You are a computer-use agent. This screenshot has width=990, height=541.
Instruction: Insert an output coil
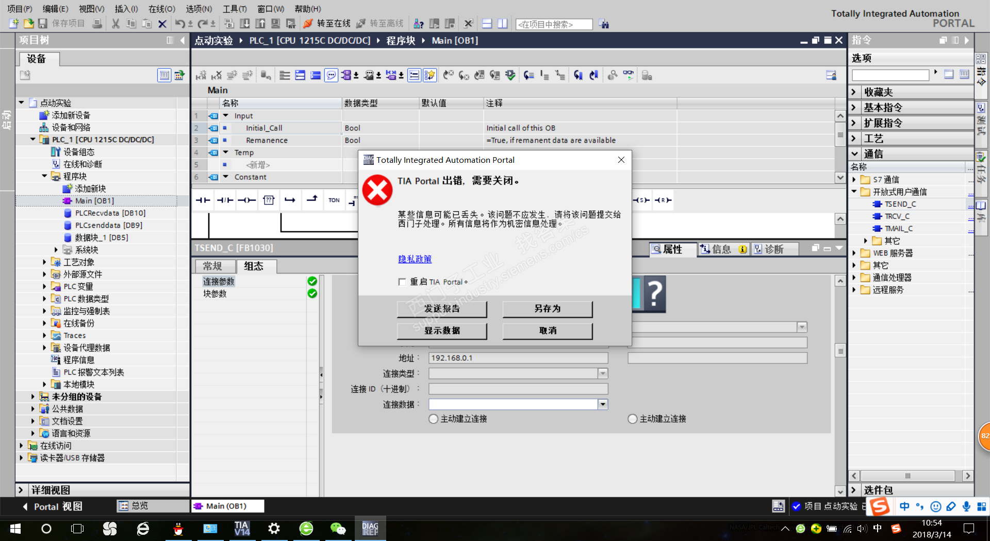pos(247,200)
